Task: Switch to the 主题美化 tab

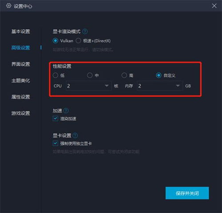Action: point(21,81)
